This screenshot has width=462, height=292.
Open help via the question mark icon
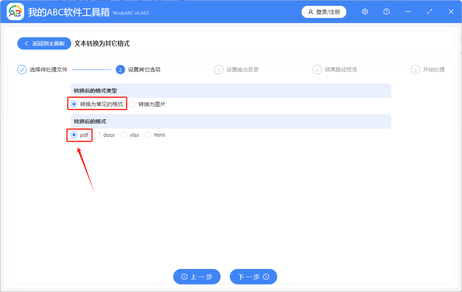386,12
